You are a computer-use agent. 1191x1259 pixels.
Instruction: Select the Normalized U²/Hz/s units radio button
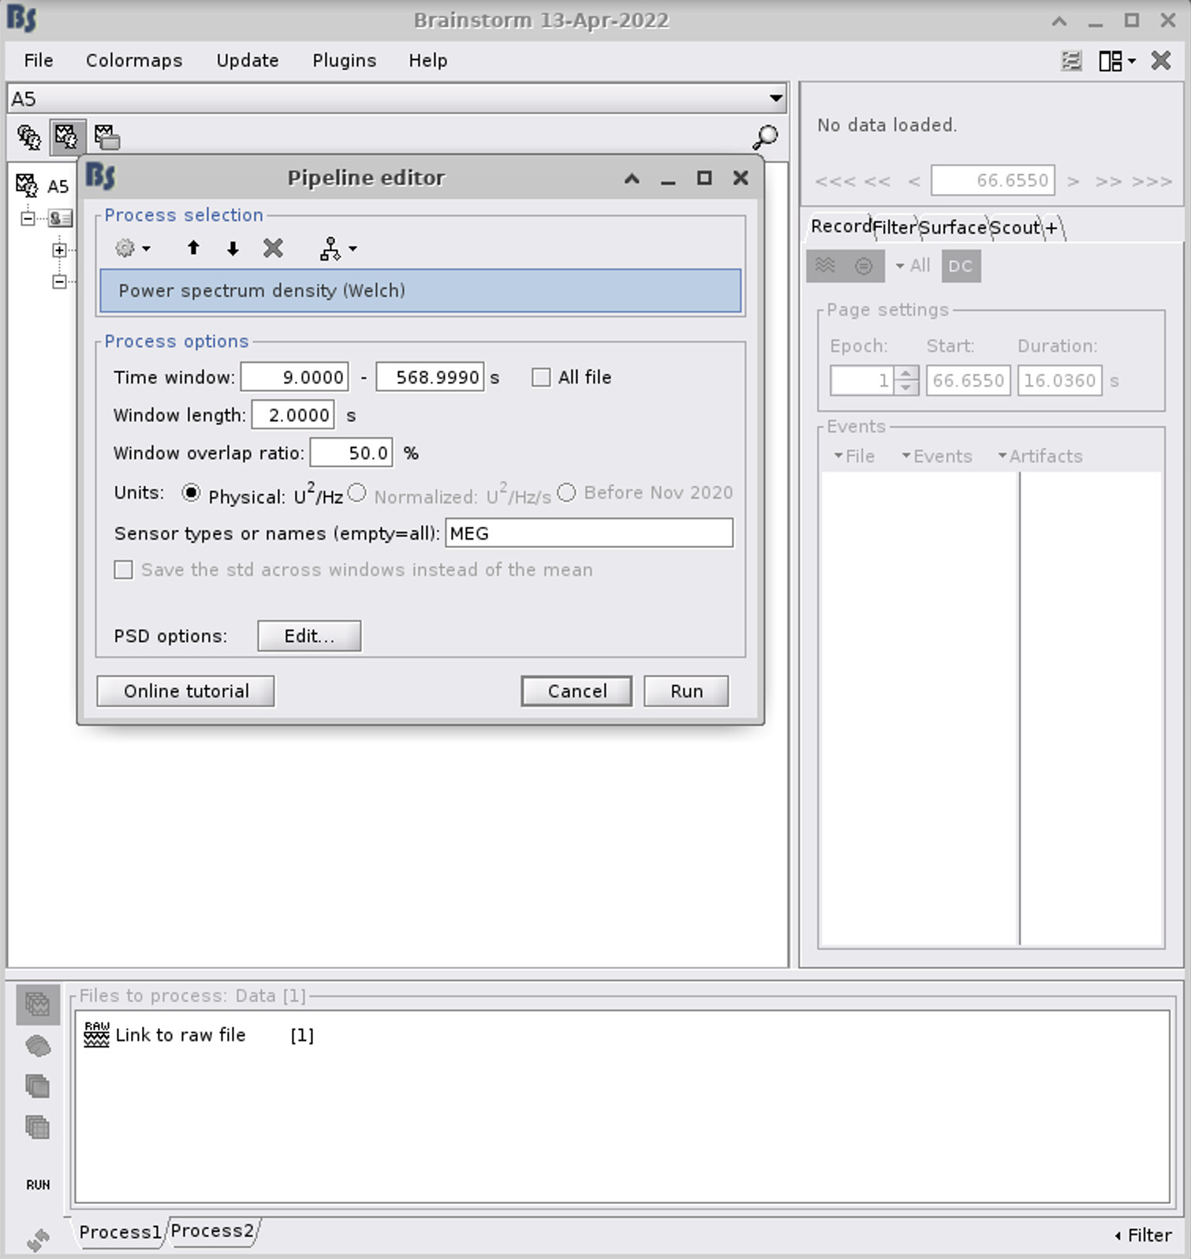click(x=357, y=493)
